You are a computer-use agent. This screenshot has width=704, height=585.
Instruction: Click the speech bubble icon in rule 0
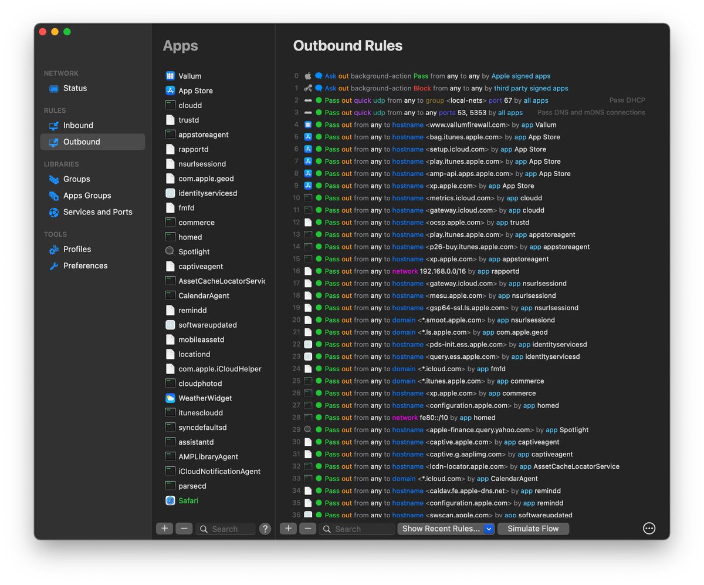click(x=319, y=76)
